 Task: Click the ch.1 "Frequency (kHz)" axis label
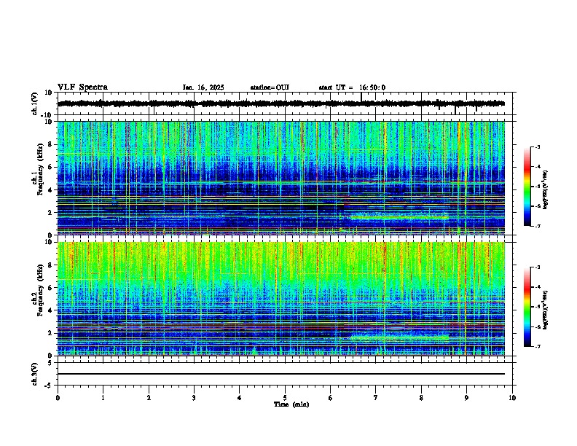click(x=40, y=169)
